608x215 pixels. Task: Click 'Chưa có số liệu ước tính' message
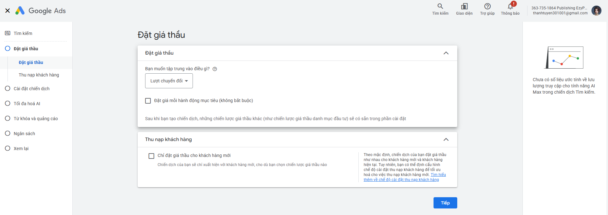(x=564, y=86)
